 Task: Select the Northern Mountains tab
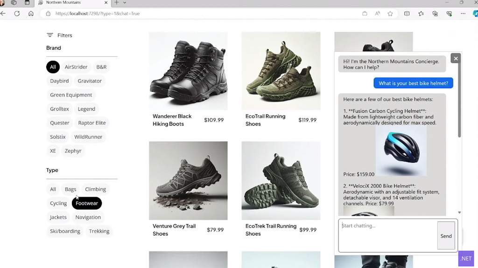pos(73,2)
